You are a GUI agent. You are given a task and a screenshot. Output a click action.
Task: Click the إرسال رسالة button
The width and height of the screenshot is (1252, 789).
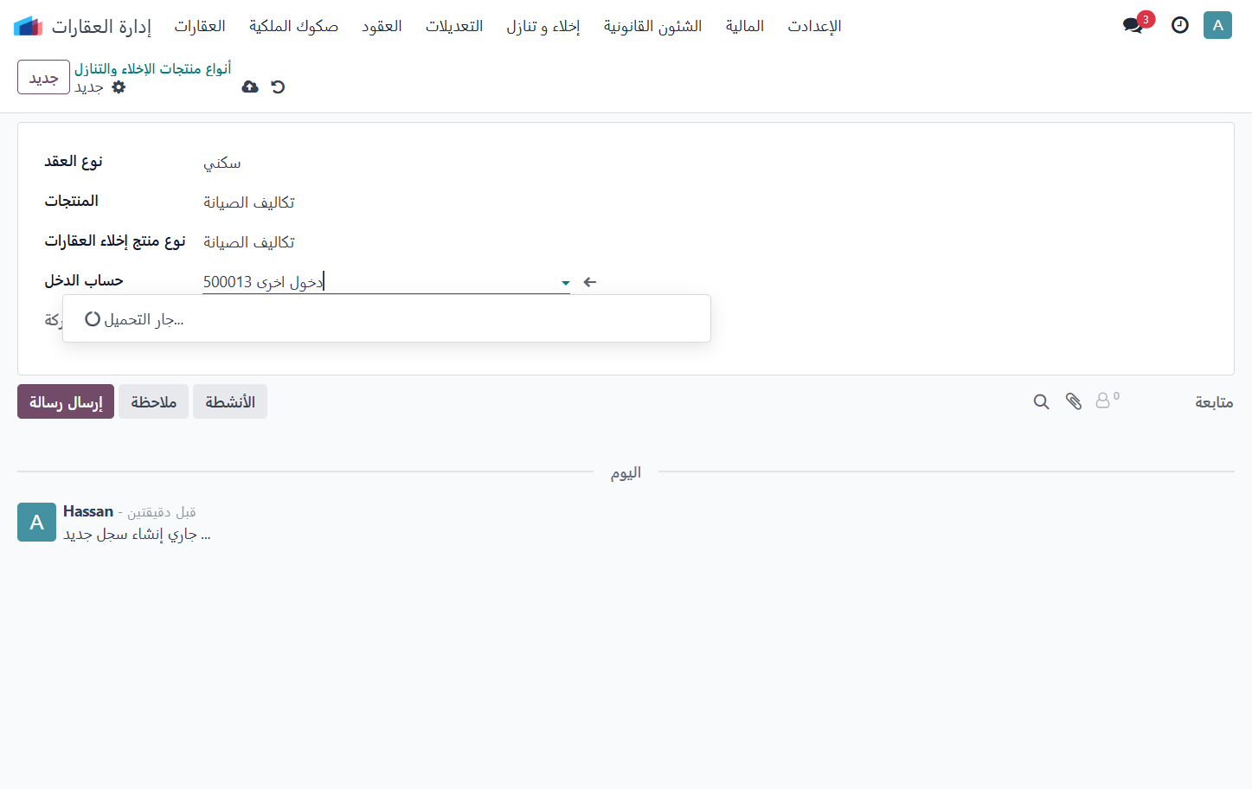66,401
